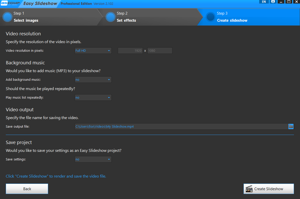Click the 'Save settings:' label
The image size is (300, 199).
pos(16,159)
